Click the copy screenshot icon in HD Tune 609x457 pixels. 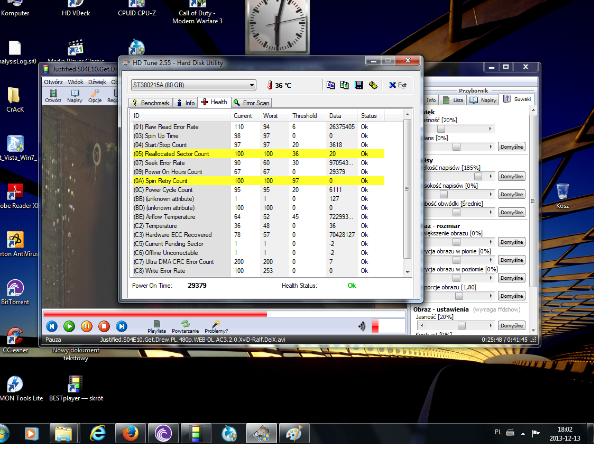click(345, 85)
